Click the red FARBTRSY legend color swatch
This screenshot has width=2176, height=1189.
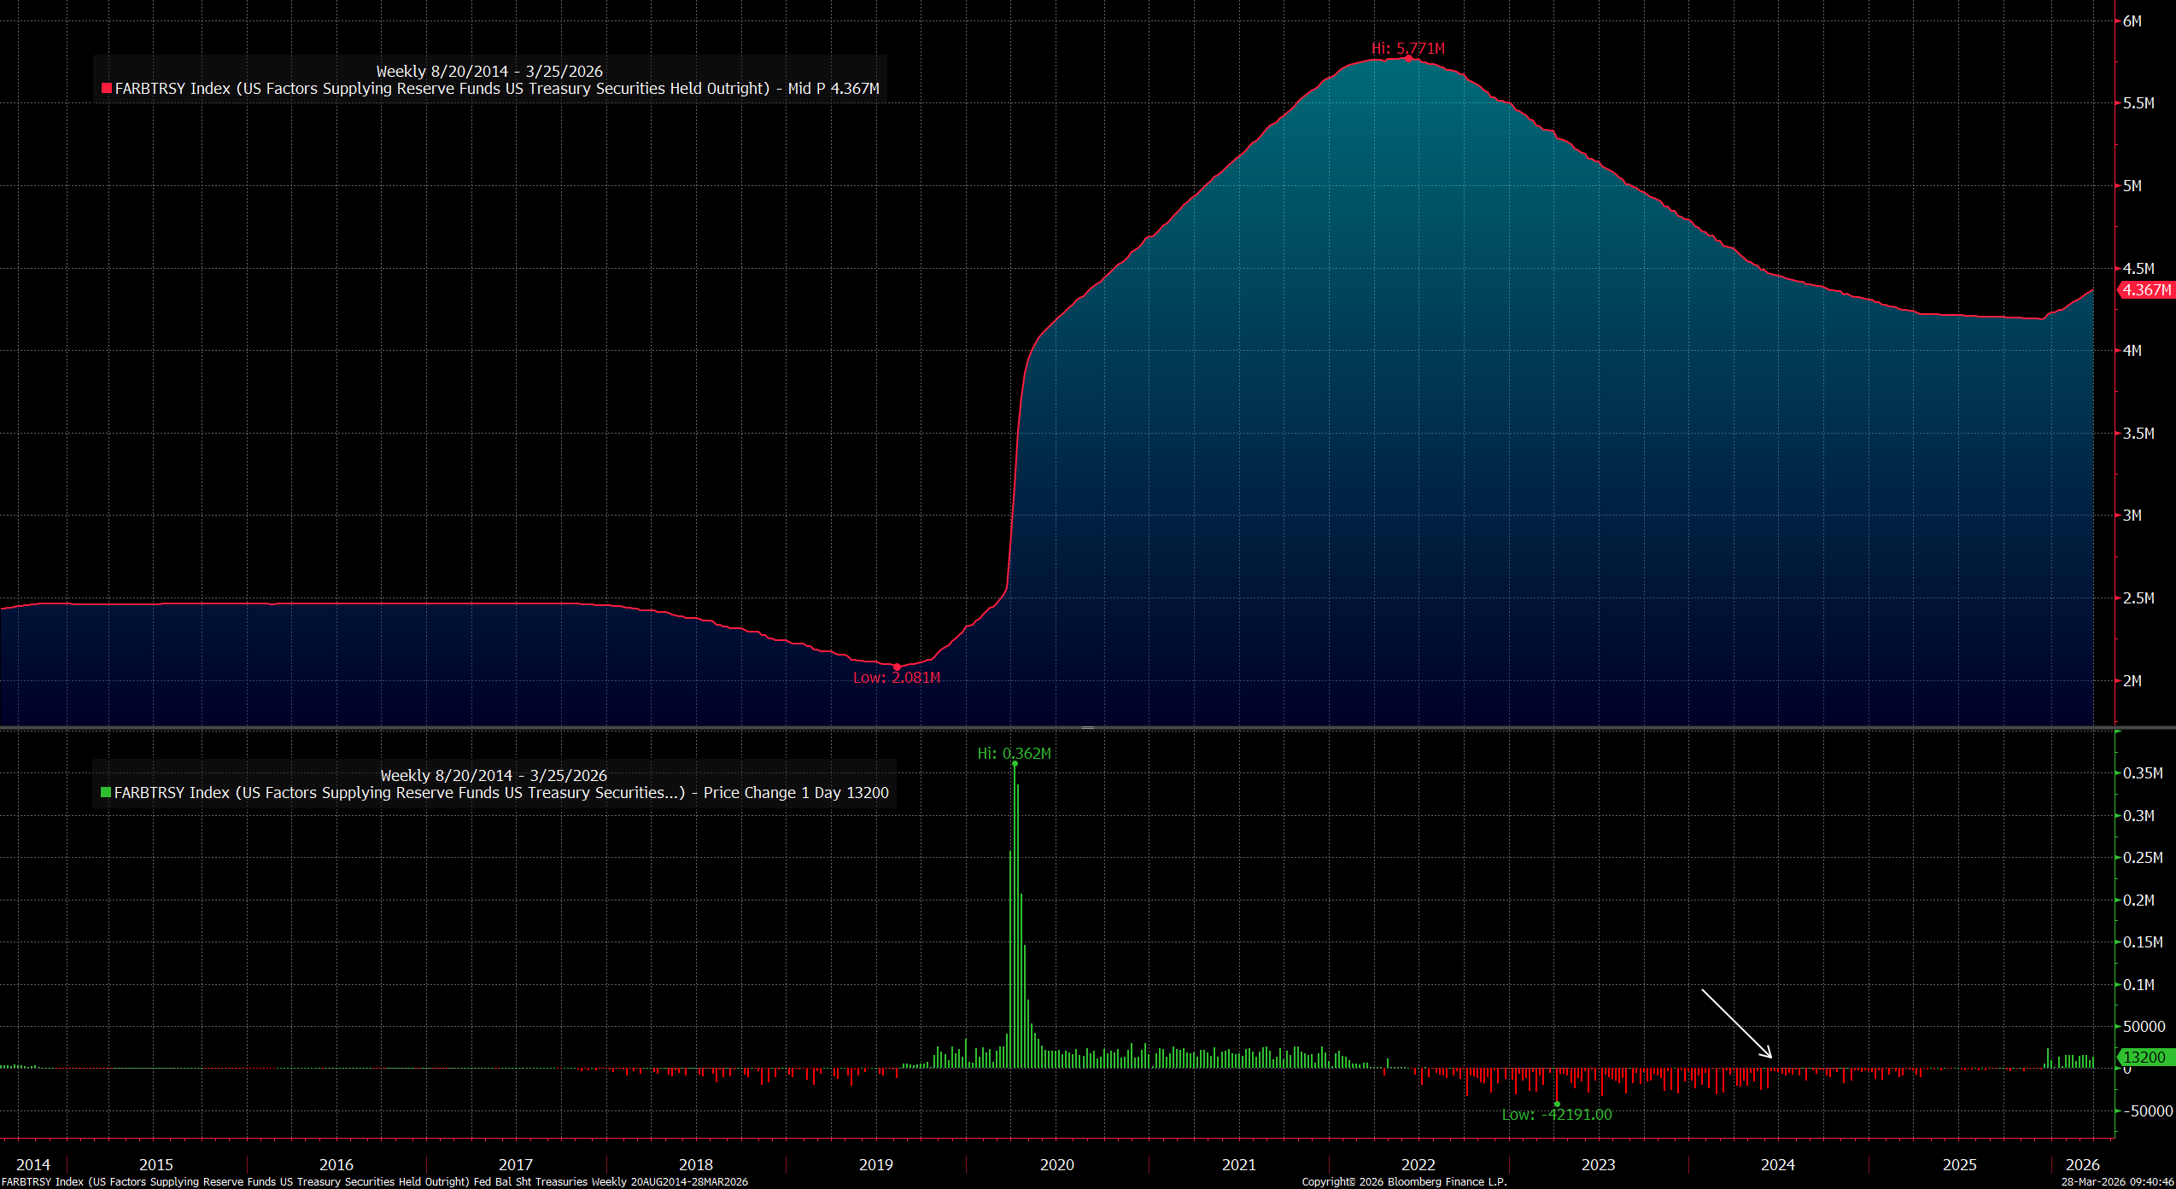tap(107, 89)
